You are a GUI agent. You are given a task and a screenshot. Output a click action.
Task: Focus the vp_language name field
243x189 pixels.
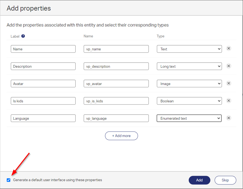point(116,118)
